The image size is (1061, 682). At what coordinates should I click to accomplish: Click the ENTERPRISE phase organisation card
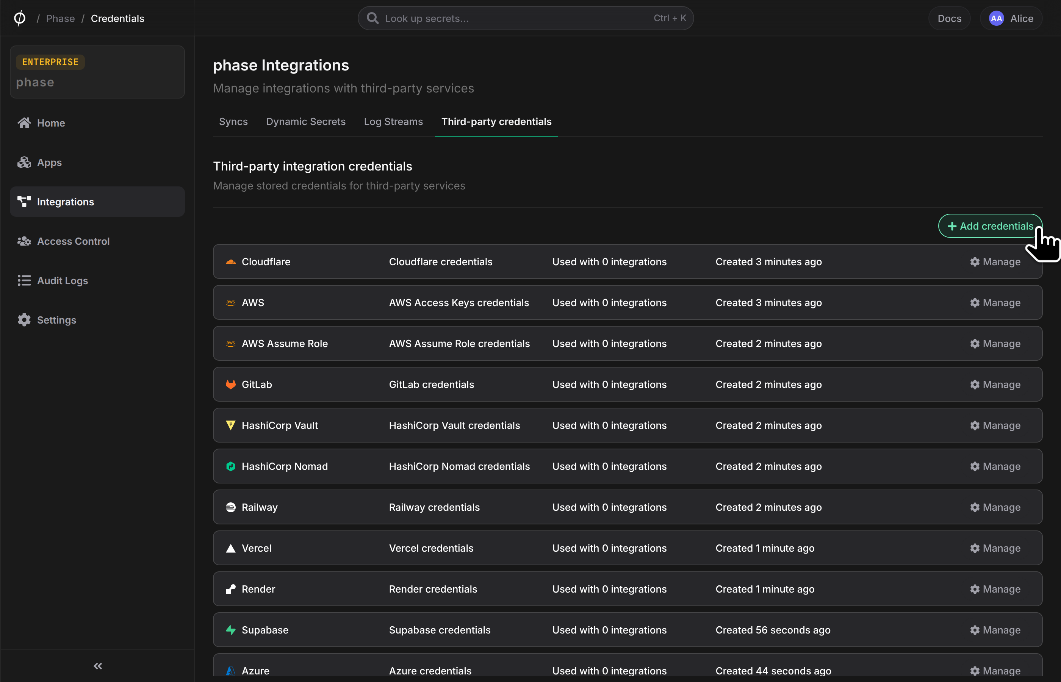tap(97, 72)
